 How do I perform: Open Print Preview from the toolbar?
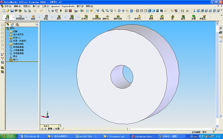click(29, 11)
